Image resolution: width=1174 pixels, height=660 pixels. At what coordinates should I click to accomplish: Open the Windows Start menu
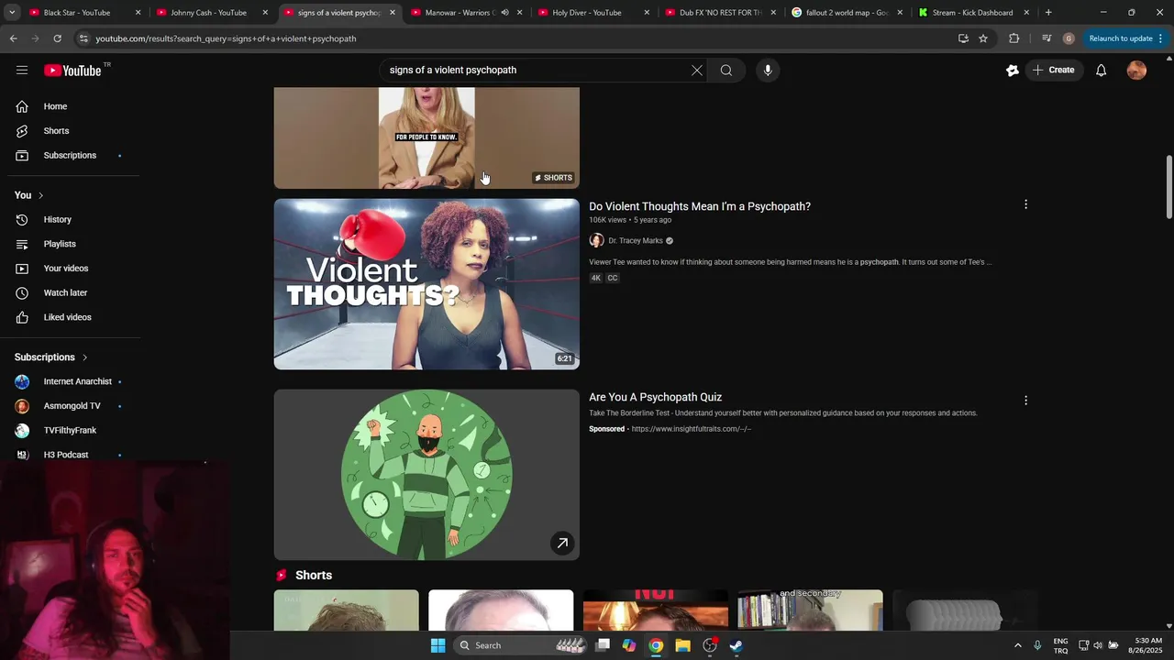tap(438, 645)
